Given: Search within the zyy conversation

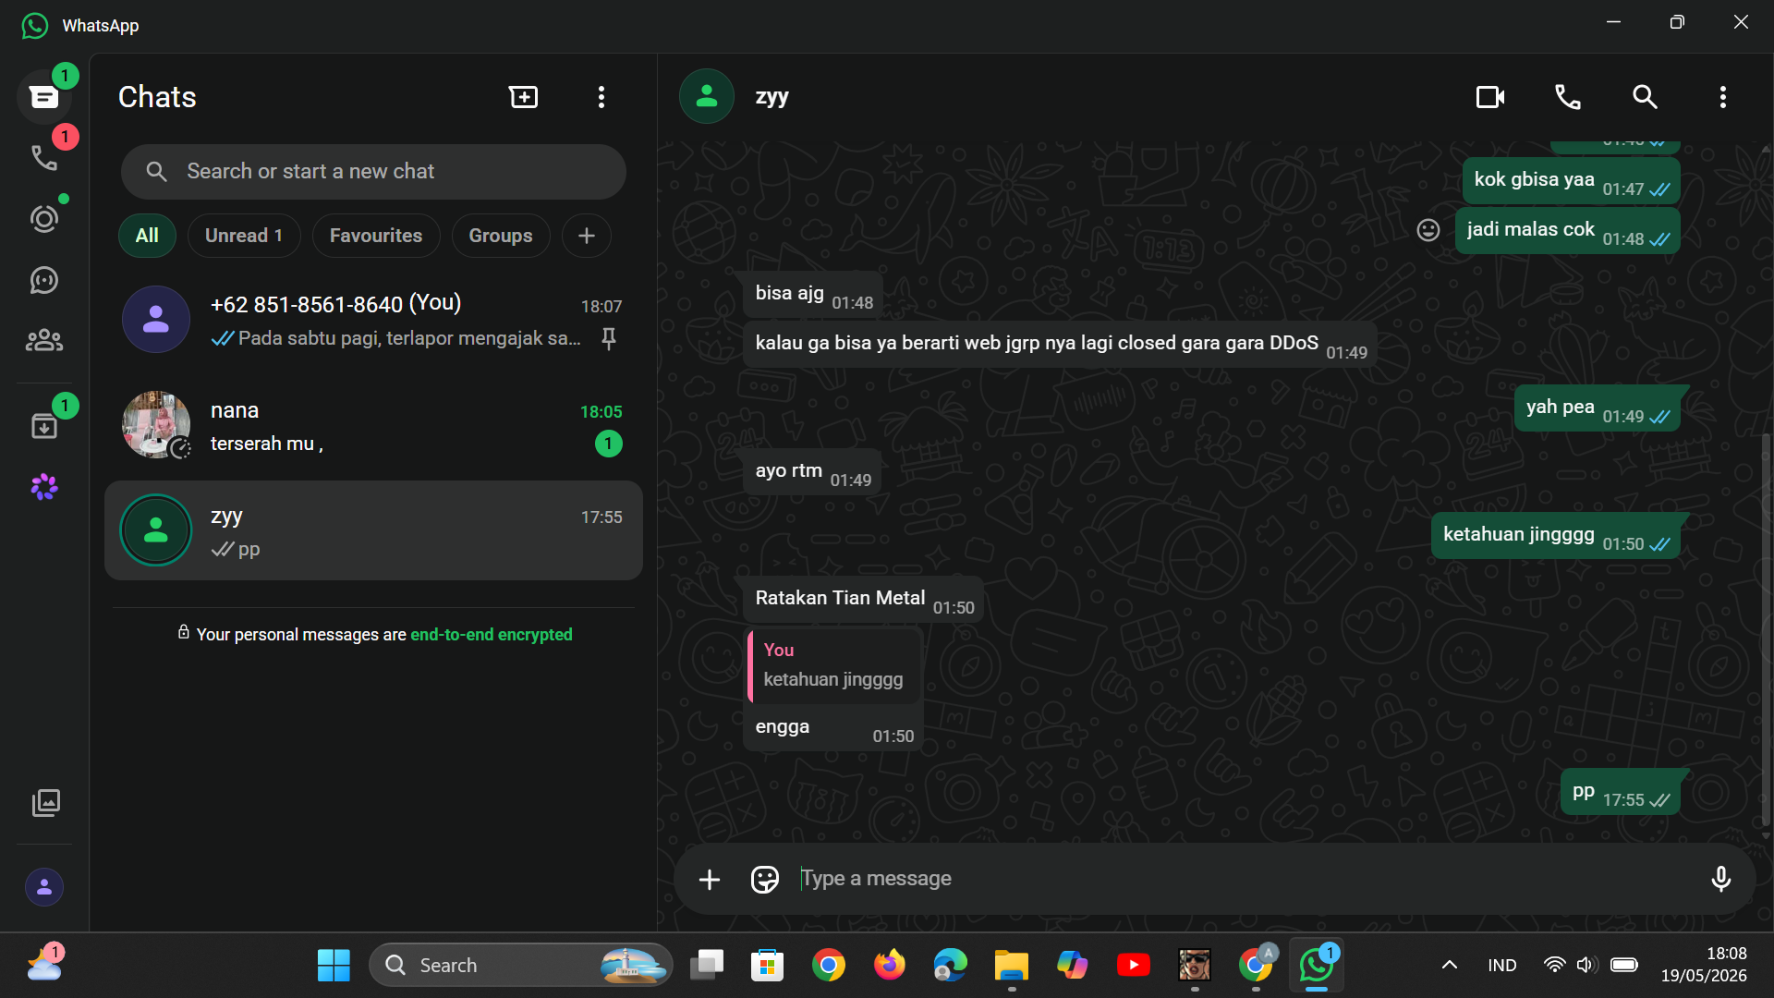Looking at the screenshot, I should [1645, 97].
